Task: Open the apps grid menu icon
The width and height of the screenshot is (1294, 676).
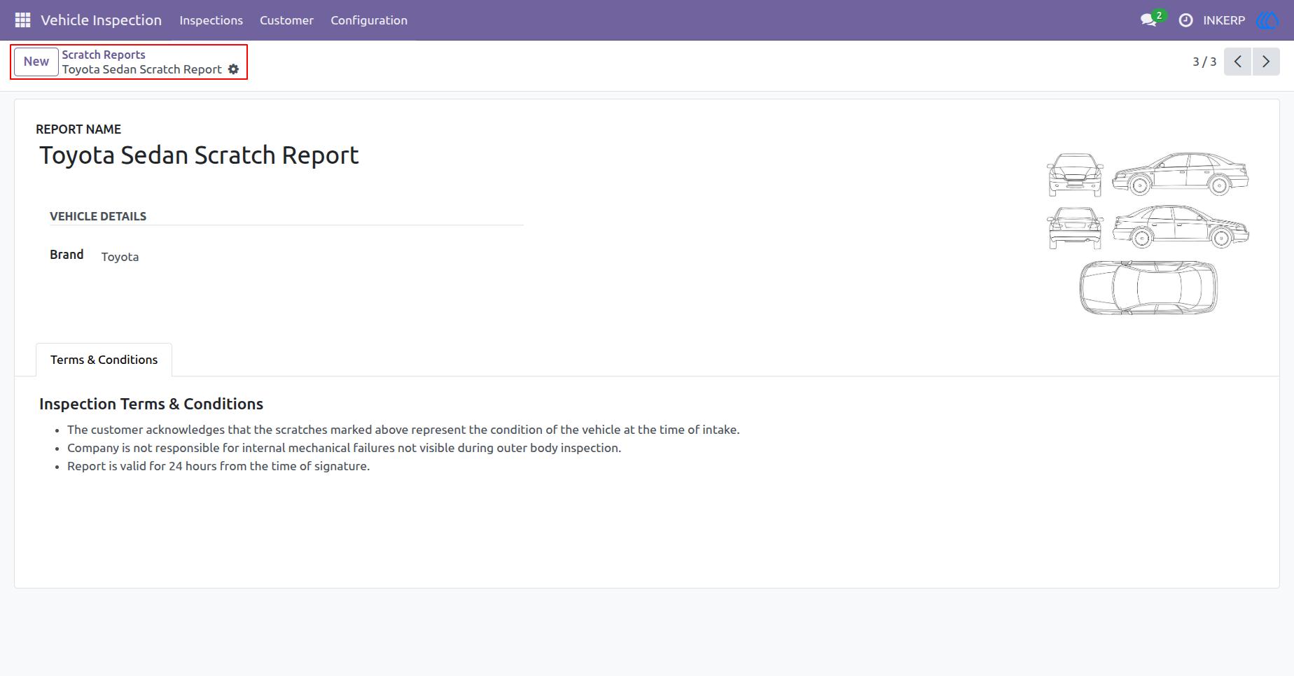Action: tap(22, 20)
